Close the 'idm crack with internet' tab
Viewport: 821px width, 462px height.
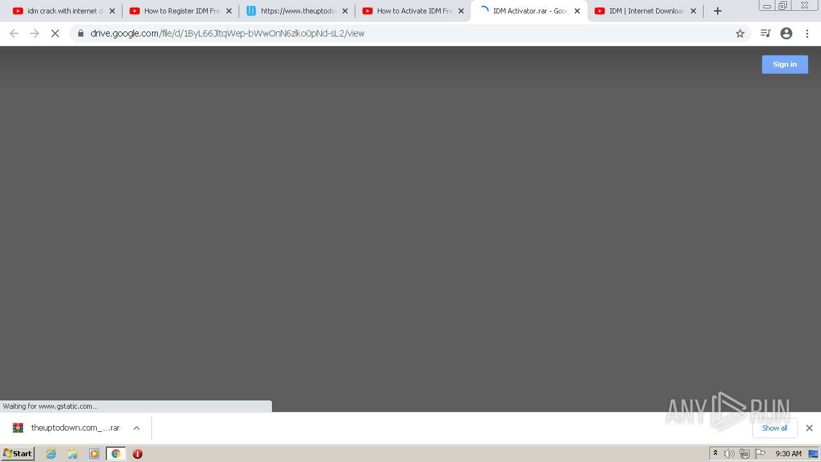pyautogui.click(x=112, y=11)
